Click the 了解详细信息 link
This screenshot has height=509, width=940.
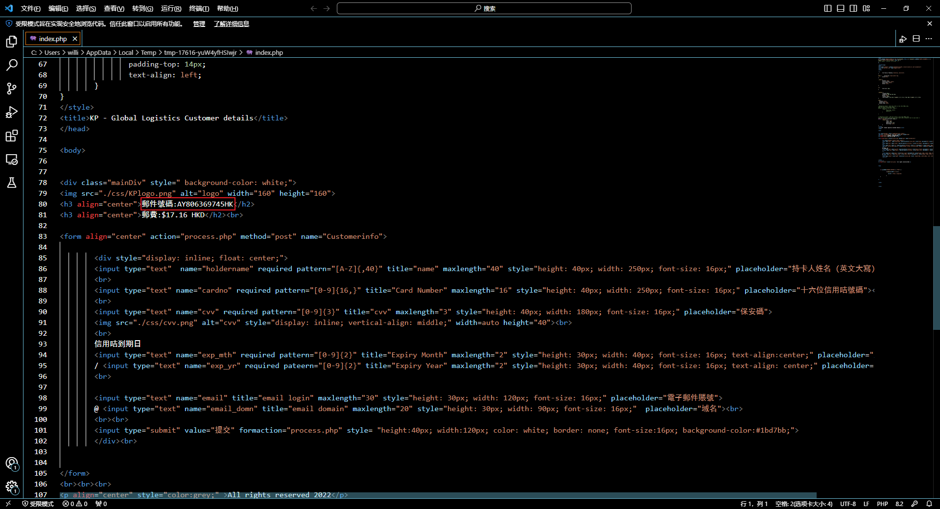tap(231, 23)
